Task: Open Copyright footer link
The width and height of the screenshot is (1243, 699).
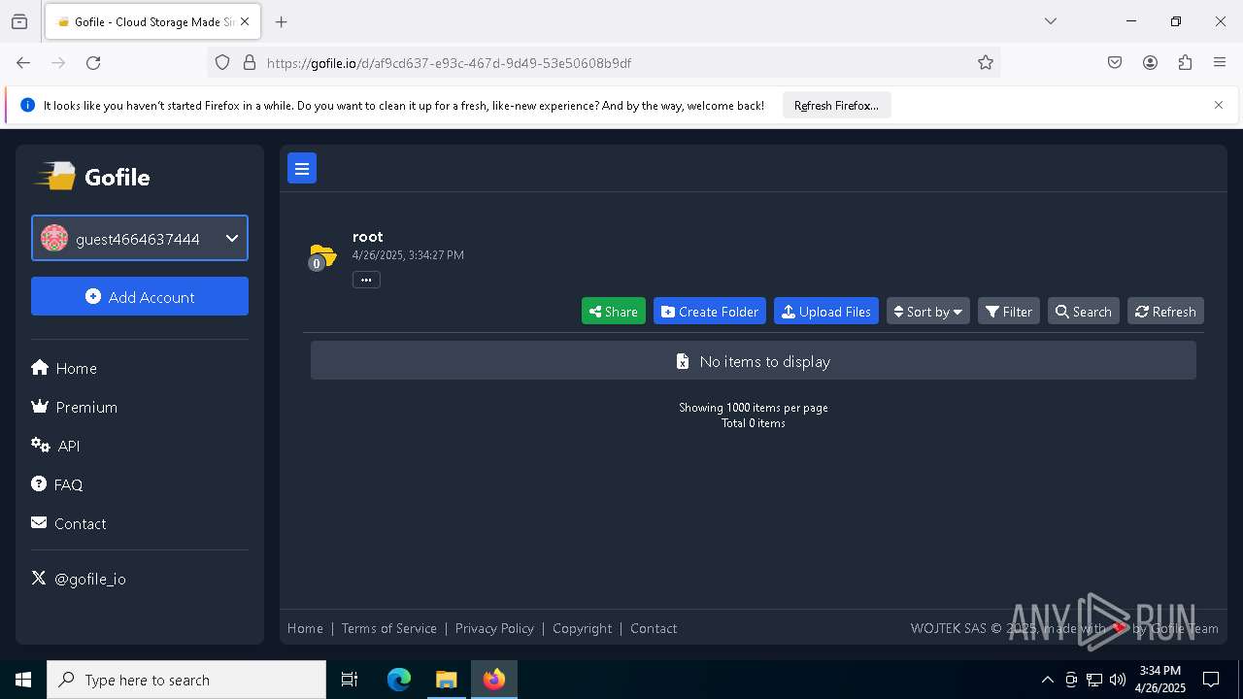Action: (x=582, y=628)
